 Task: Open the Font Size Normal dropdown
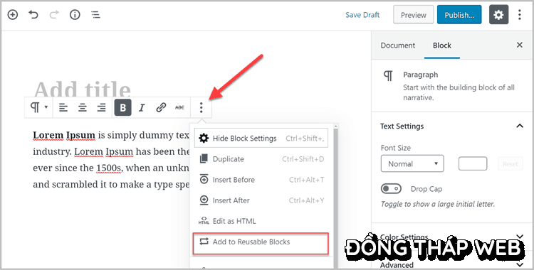tap(412, 164)
